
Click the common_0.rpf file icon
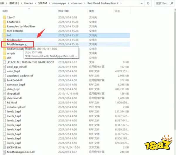(x=4, y=85)
